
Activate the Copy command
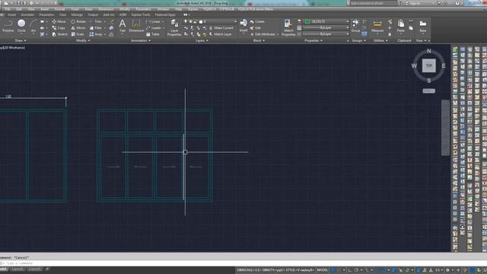[59, 28]
